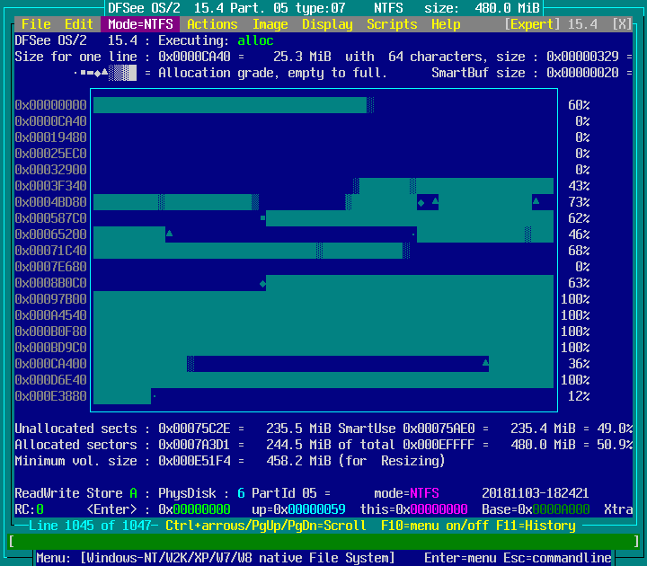Viewport: 647px width, 566px height.
Task: Open the Scripts menu
Action: [392, 24]
